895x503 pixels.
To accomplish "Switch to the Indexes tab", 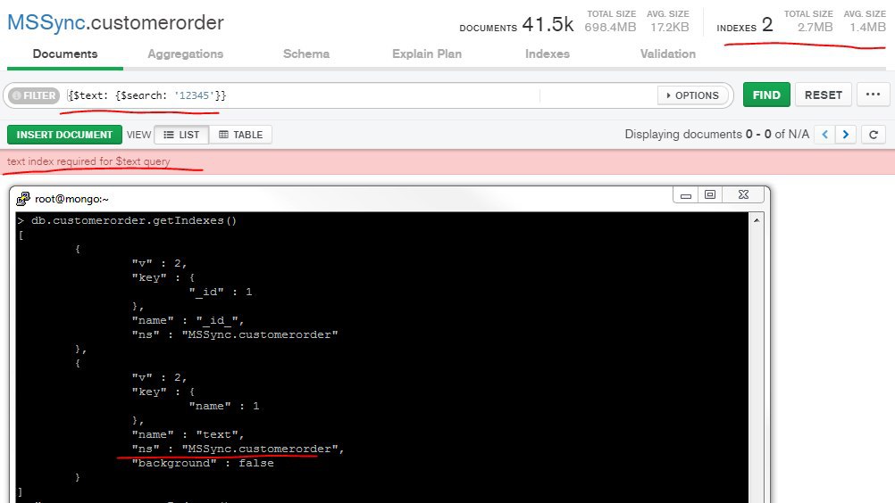I will pos(548,54).
